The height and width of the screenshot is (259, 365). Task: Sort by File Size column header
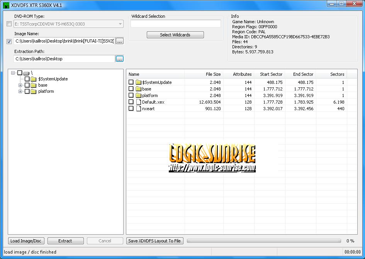coord(204,74)
